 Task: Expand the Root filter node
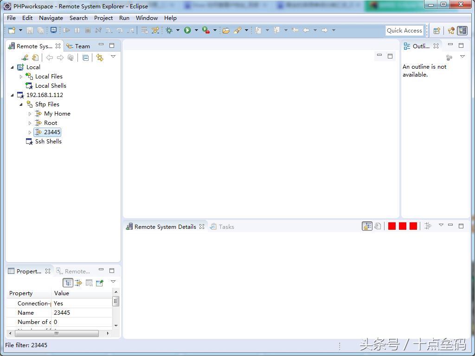pos(30,123)
